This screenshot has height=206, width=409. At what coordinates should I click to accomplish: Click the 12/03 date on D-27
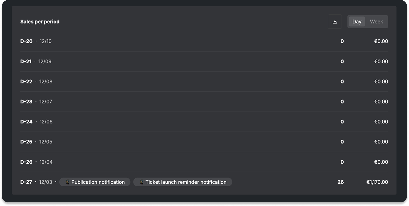coord(46,182)
